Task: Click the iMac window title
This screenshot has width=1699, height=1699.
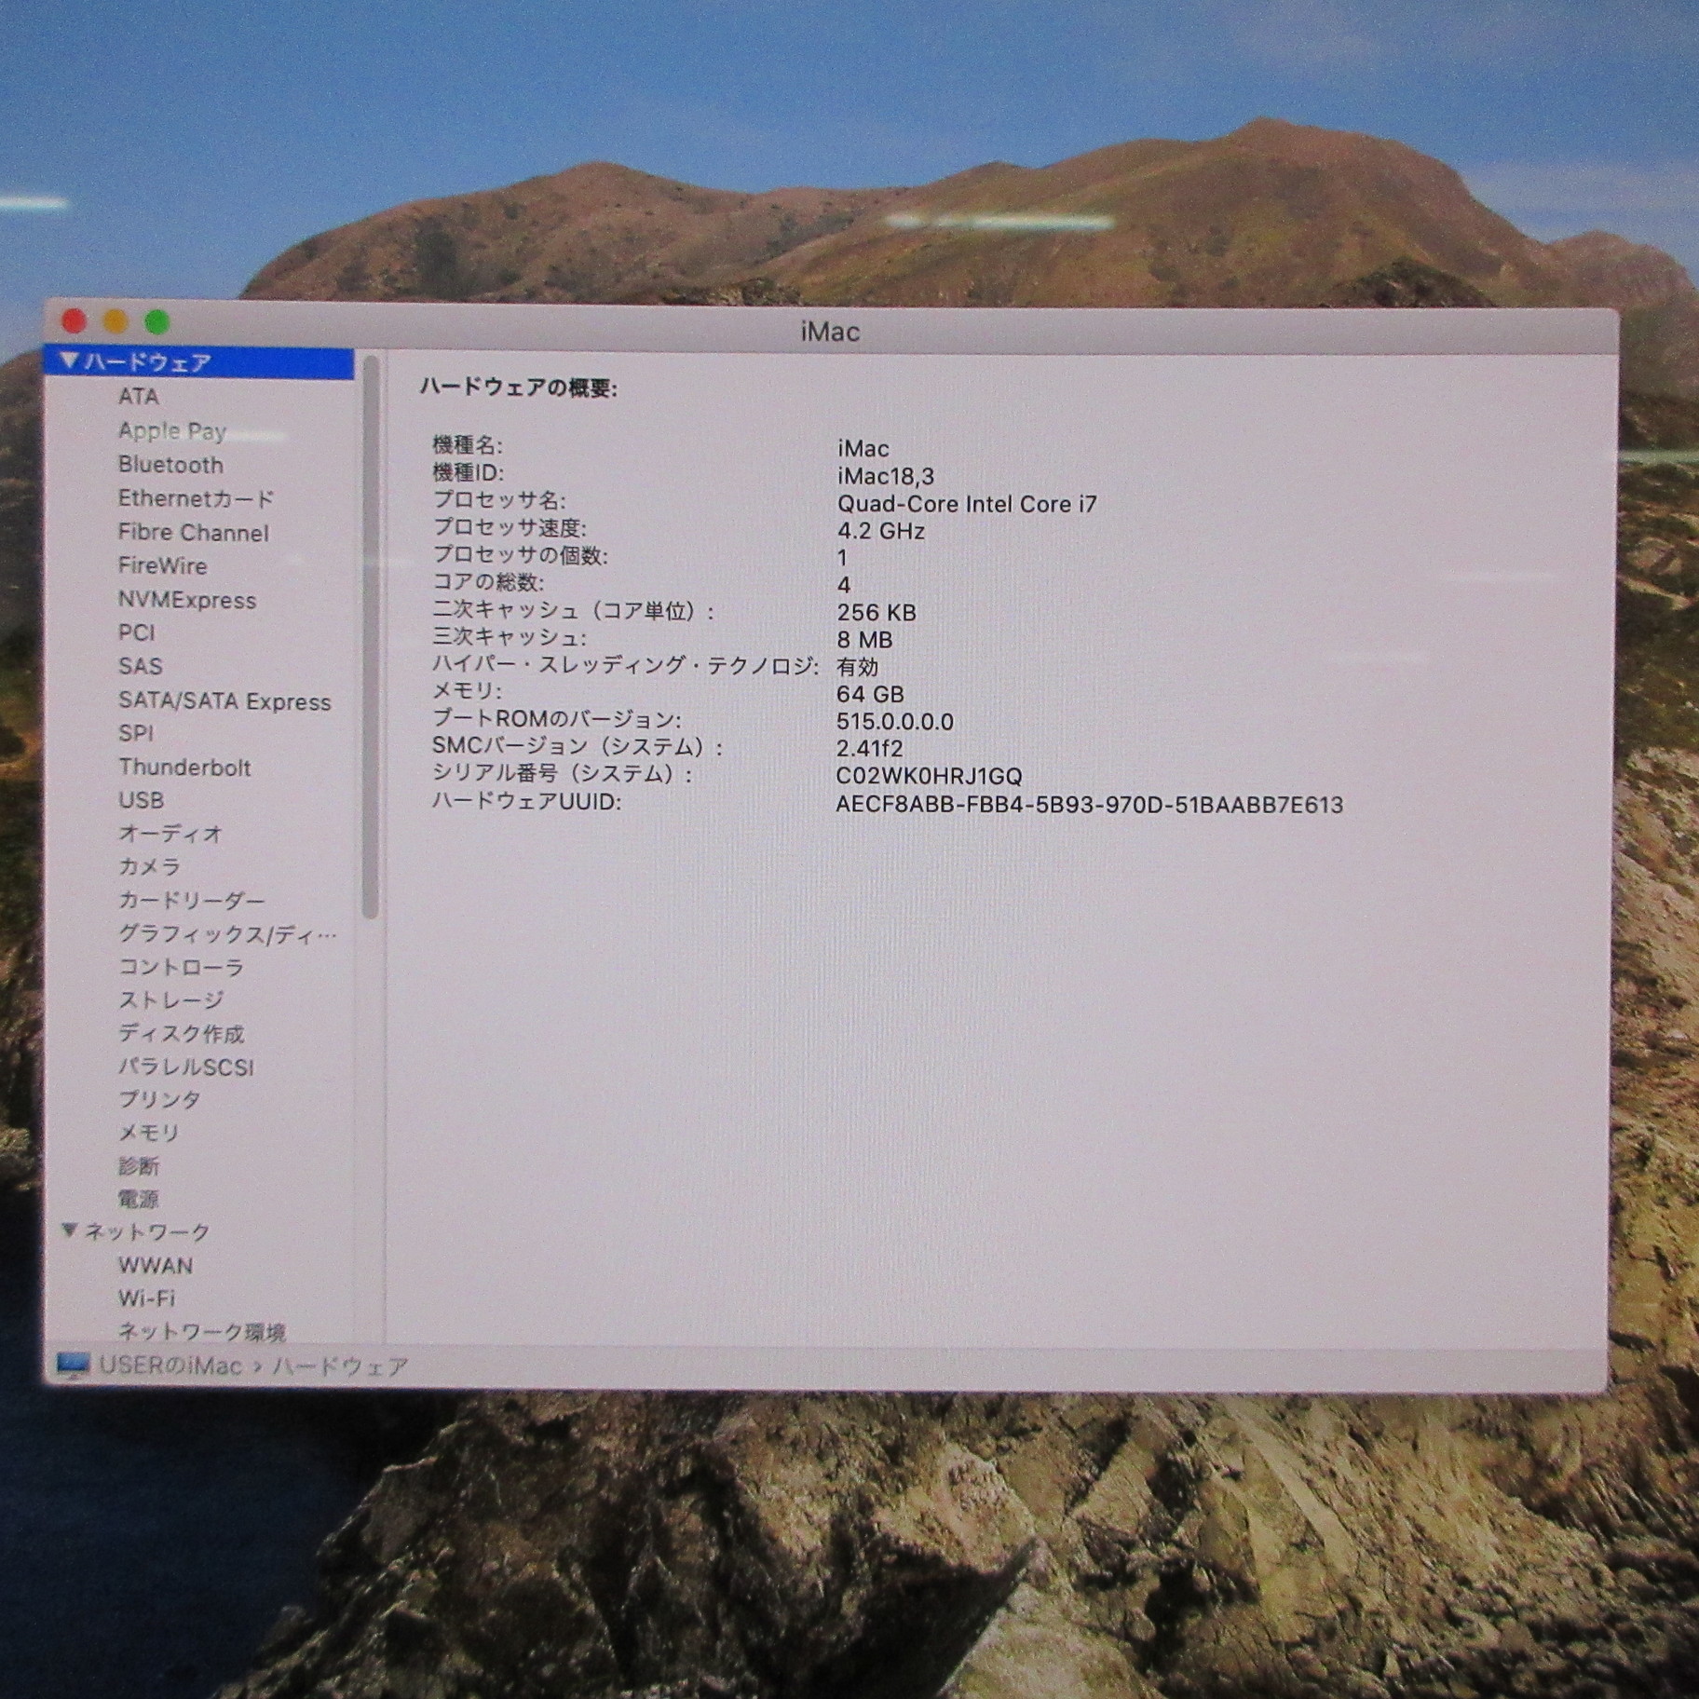Action: [830, 332]
